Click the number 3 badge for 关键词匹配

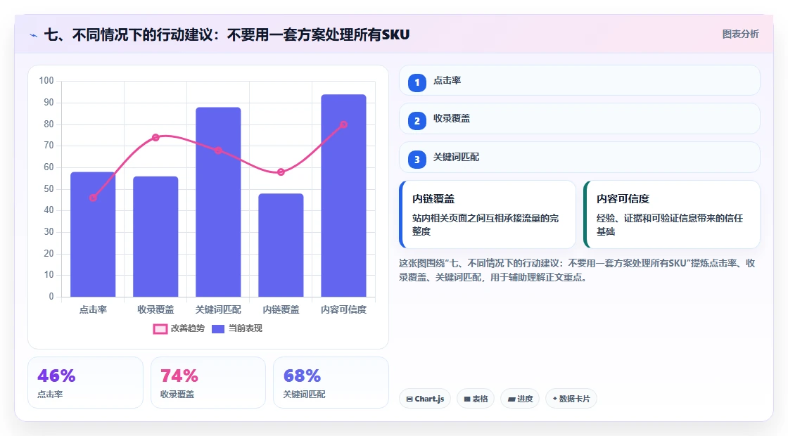[x=417, y=160]
